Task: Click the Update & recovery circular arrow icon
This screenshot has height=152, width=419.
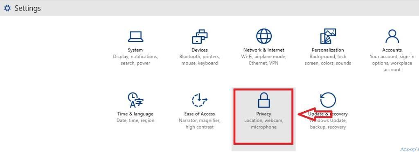Action: (328, 100)
